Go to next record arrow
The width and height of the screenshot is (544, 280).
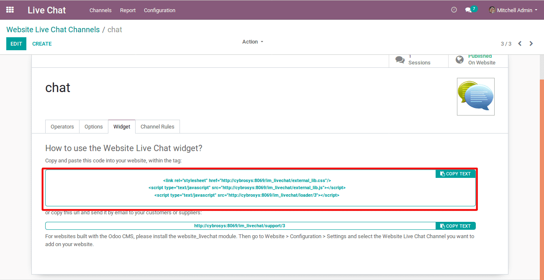(531, 44)
